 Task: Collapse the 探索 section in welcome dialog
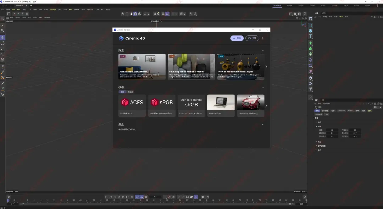pyautogui.click(x=263, y=50)
